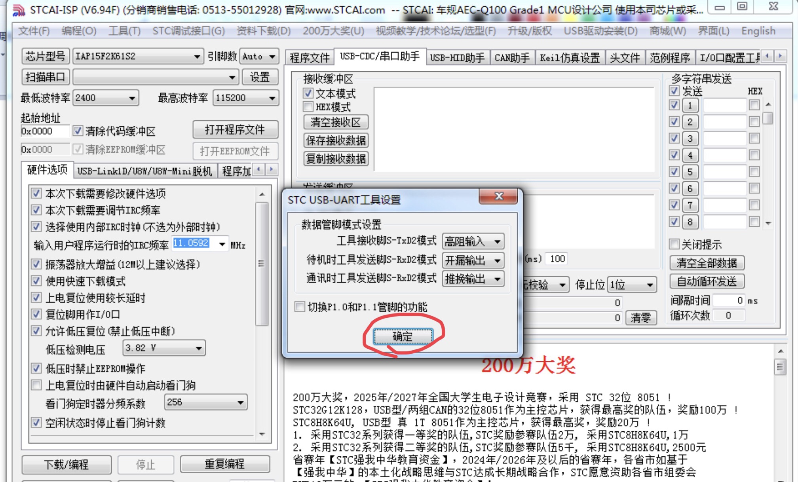Click up arrow of multi-string send list scrollbar
The image size is (798, 482).
tap(768, 104)
